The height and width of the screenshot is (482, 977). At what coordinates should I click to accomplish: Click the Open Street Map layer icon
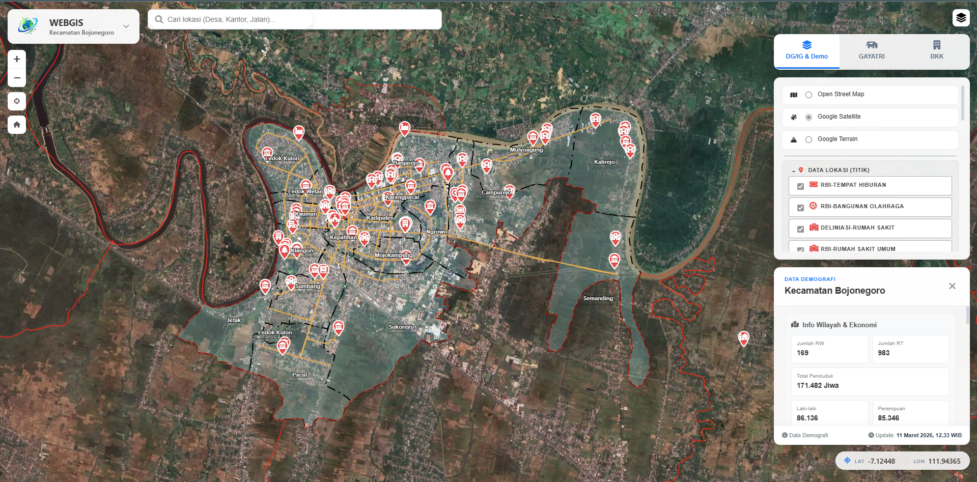click(x=794, y=95)
